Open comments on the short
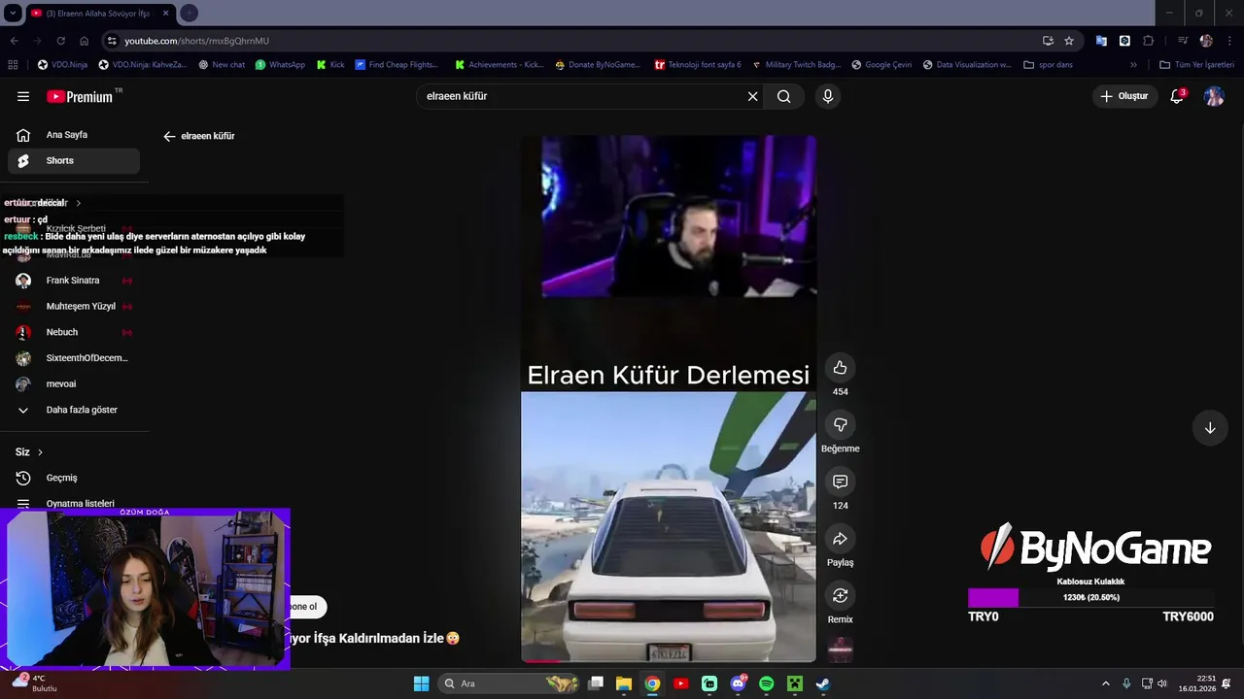 pyautogui.click(x=840, y=482)
